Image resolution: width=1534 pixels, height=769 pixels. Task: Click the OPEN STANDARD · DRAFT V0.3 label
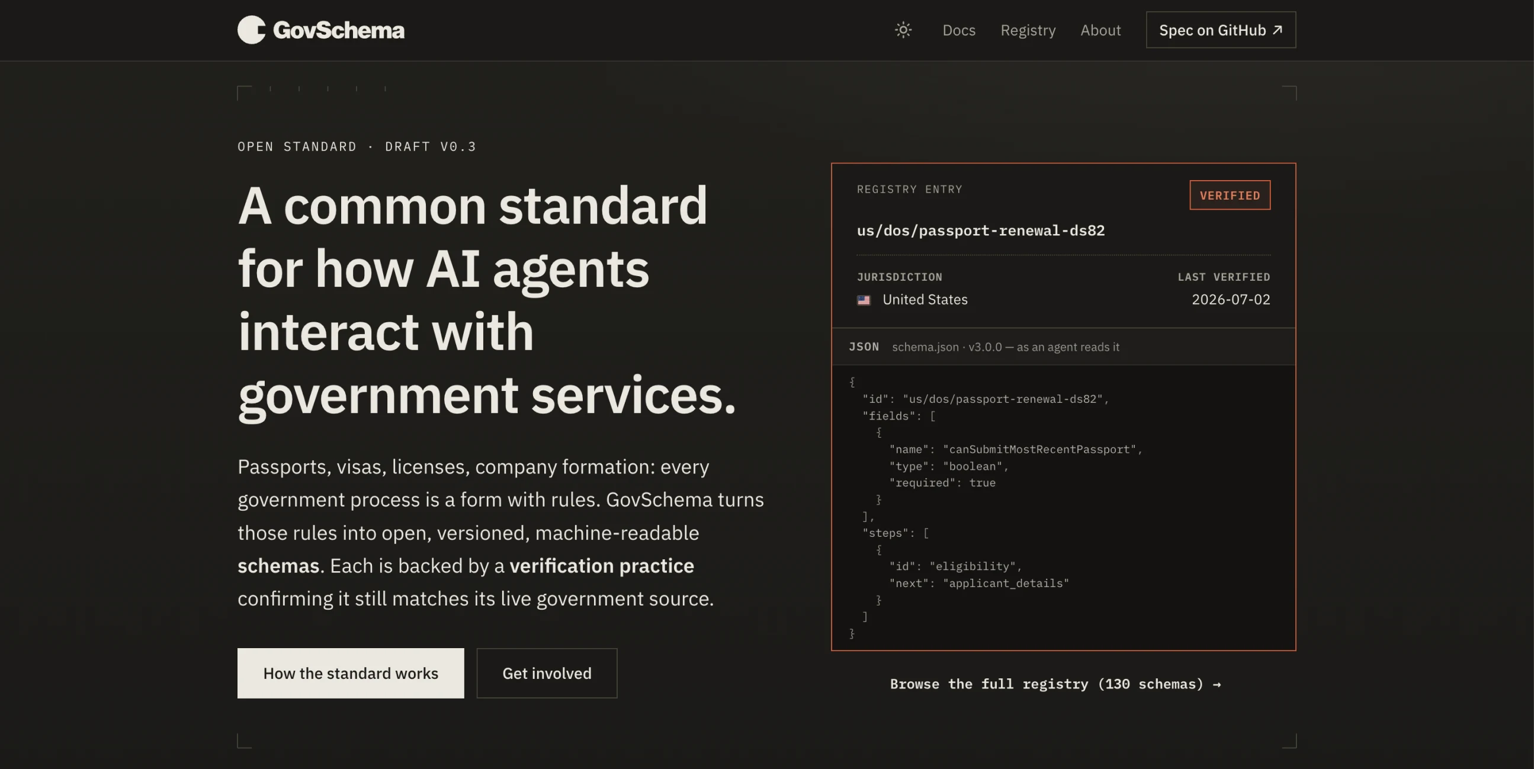pos(357,146)
